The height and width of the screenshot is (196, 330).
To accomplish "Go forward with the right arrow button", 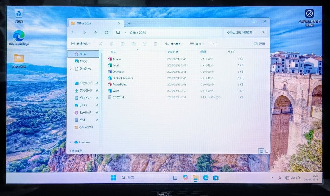I will tap(84, 32).
